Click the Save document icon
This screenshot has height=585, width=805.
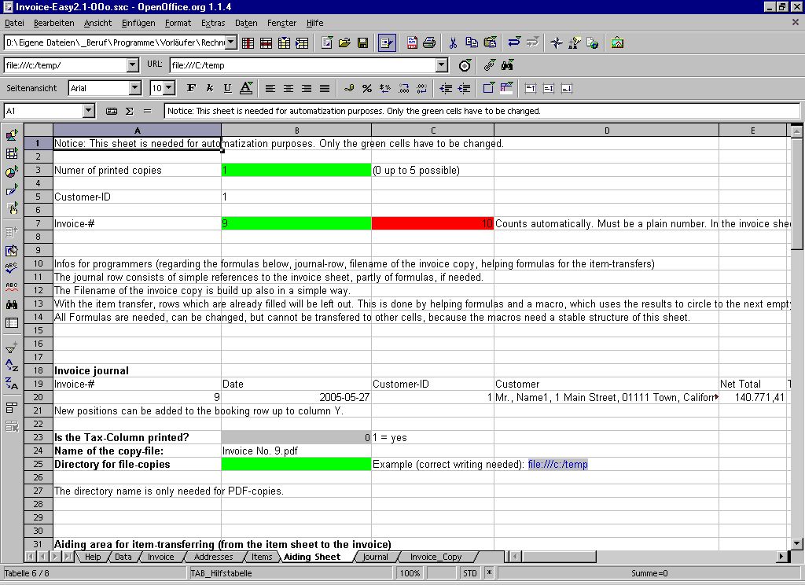click(363, 42)
